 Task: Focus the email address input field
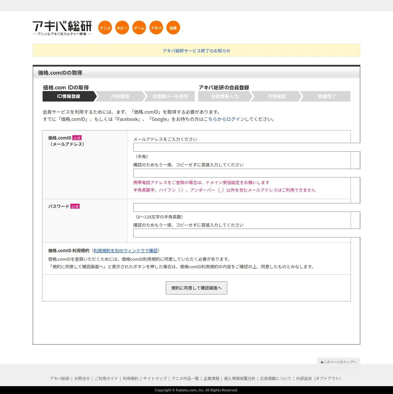click(247, 147)
